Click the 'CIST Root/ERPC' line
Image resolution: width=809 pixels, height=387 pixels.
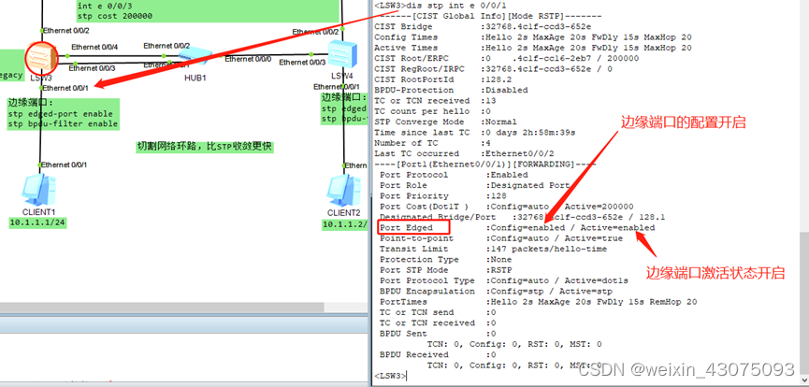click(506, 58)
